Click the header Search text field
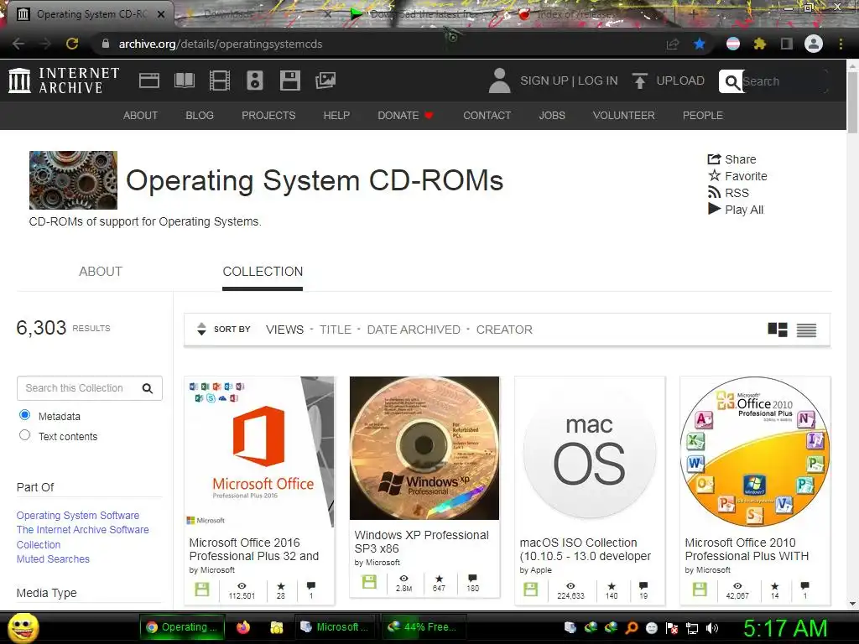The width and height of the screenshot is (859, 644). coord(784,81)
